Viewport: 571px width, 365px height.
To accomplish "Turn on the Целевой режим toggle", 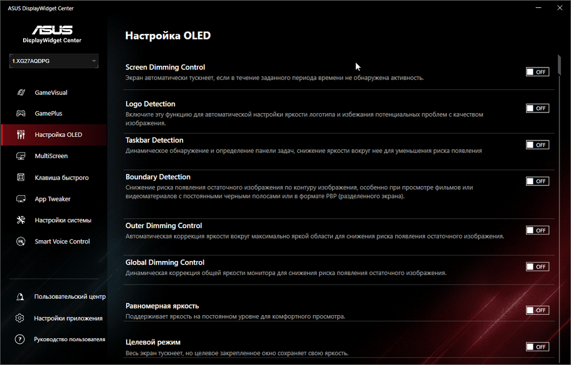I will (537, 347).
